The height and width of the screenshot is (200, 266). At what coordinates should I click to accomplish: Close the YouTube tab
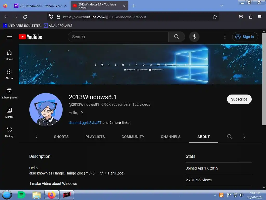pos(124,6)
